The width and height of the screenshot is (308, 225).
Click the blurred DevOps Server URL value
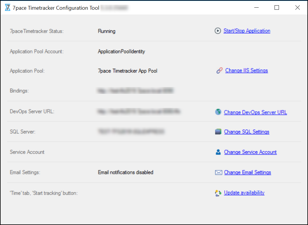(139, 111)
